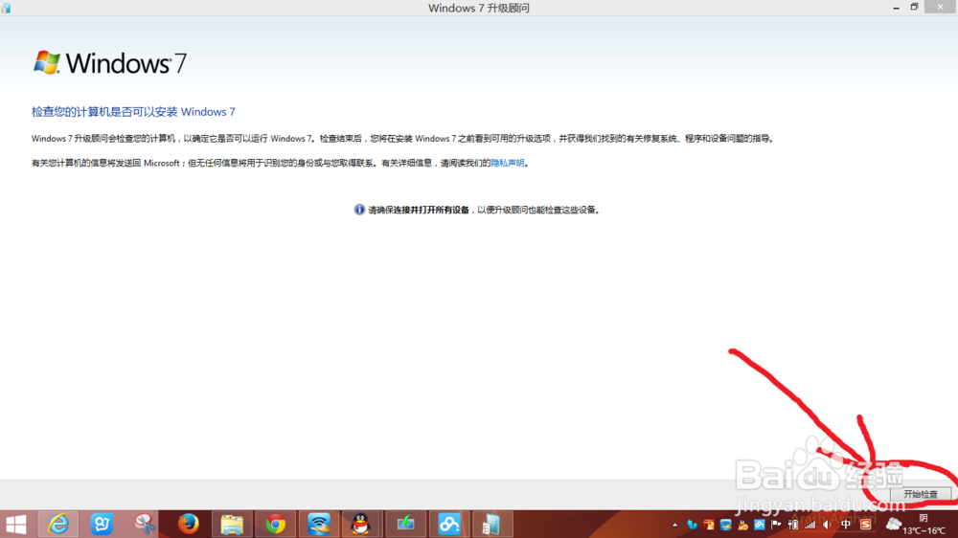Viewport: 958px width, 538px height.
Task: Minimize the Upgrade Advisor window
Action: tap(897, 8)
